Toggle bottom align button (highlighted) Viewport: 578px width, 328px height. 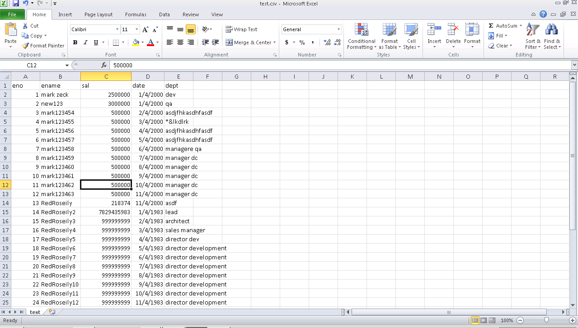(191, 29)
